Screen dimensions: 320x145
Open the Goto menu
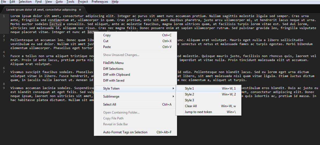pos(59,2)
